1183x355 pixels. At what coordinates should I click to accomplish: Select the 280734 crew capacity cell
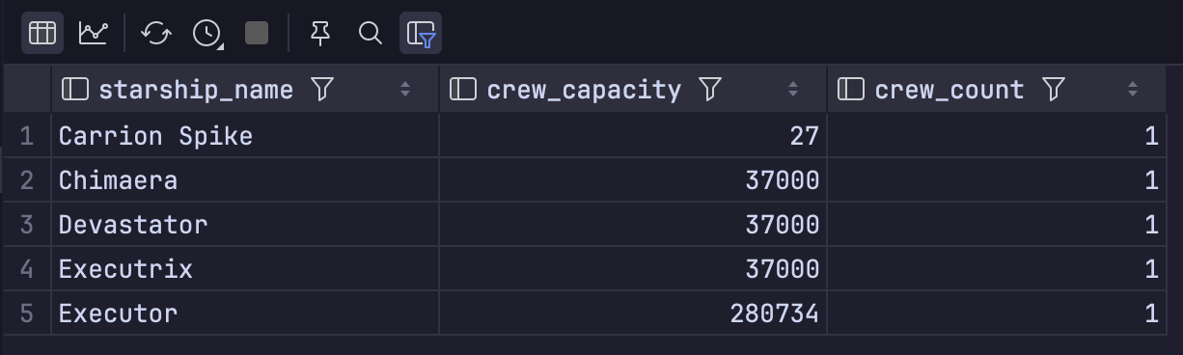tap(633, 314)
